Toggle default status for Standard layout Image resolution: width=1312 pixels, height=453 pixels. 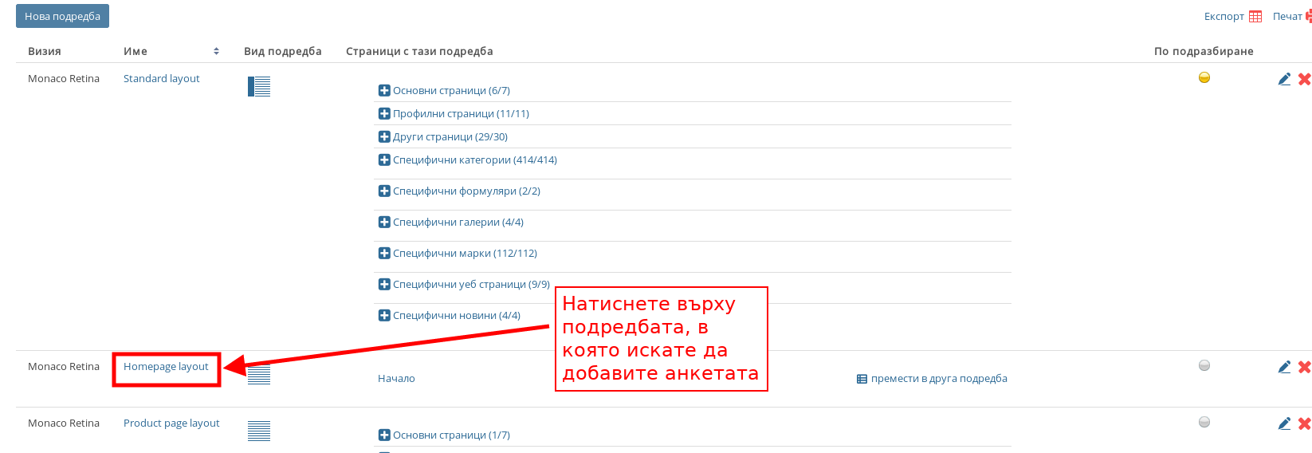pos(1204,77)
